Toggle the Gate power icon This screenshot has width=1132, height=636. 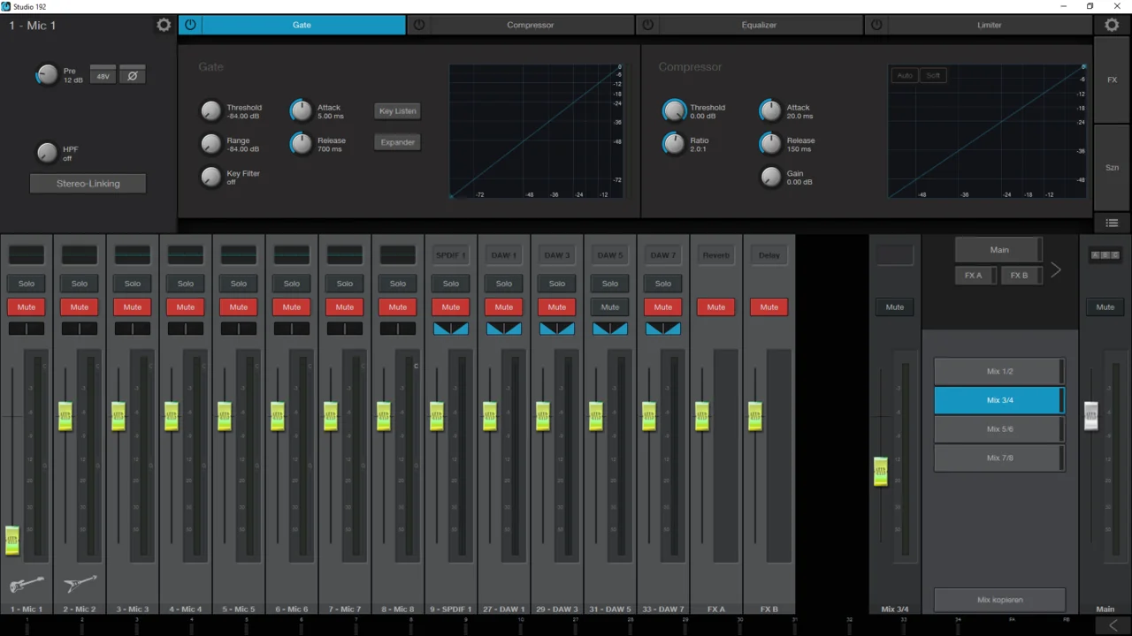(190, 26)
